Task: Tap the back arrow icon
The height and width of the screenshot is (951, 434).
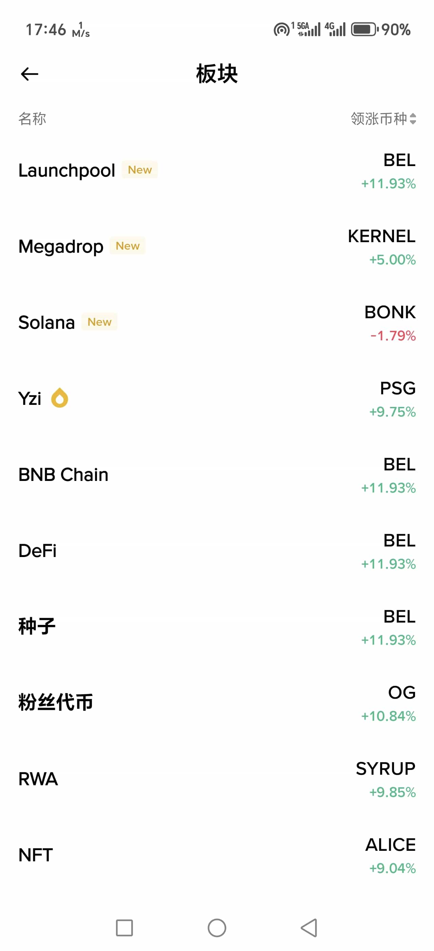Action: 29,74
